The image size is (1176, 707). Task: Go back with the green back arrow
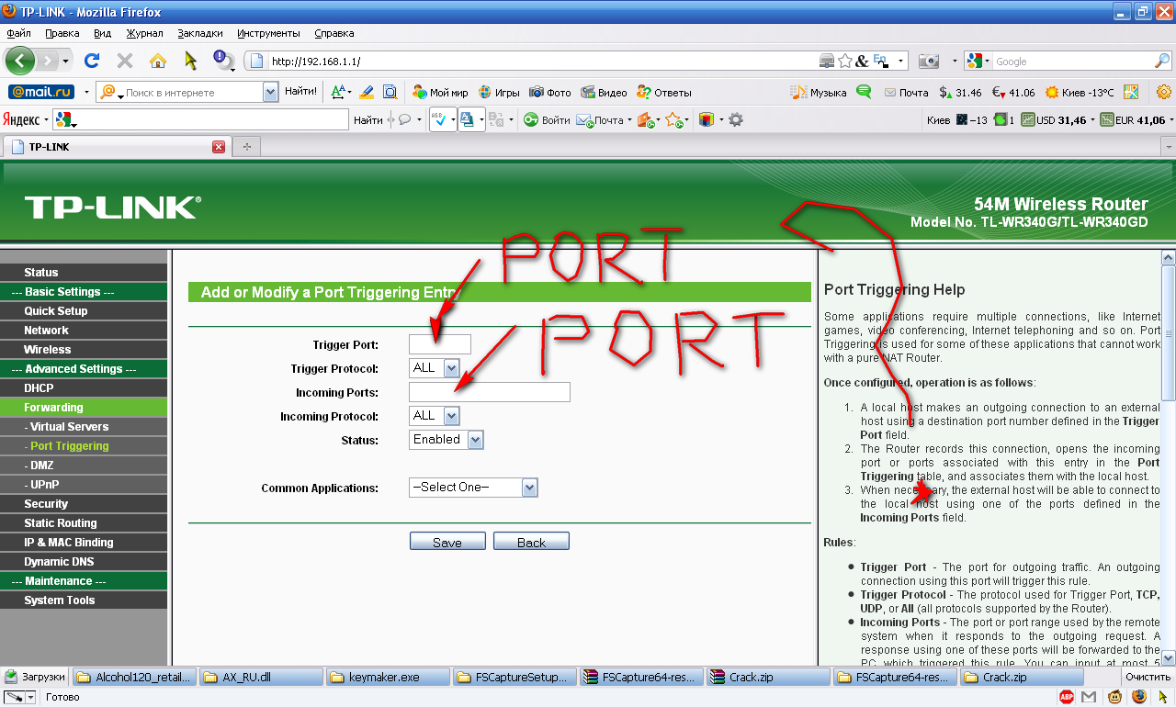[19, 61]
